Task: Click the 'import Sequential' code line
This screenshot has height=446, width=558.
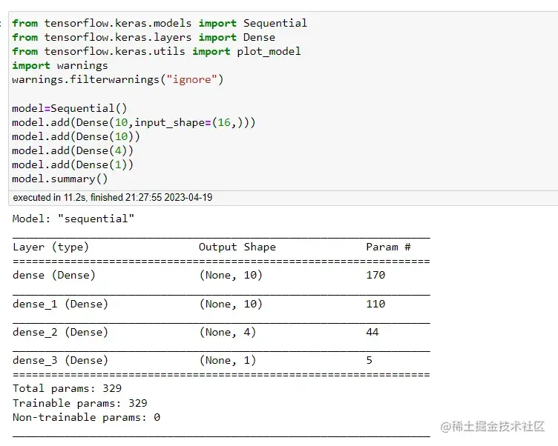Action: pyautogui.click(x=160, y=23)
